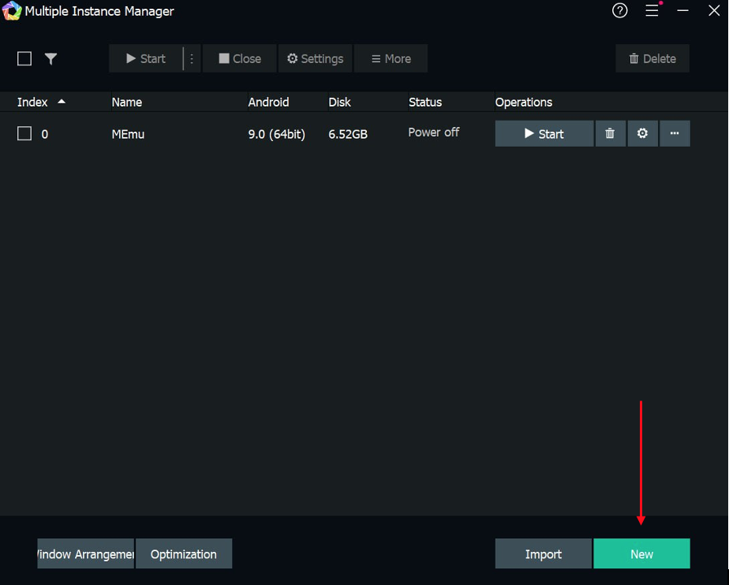Viewport: 729px width, 585px height.
Task: Click the trash icon in the MEmu row
Action: click(610, 133)
